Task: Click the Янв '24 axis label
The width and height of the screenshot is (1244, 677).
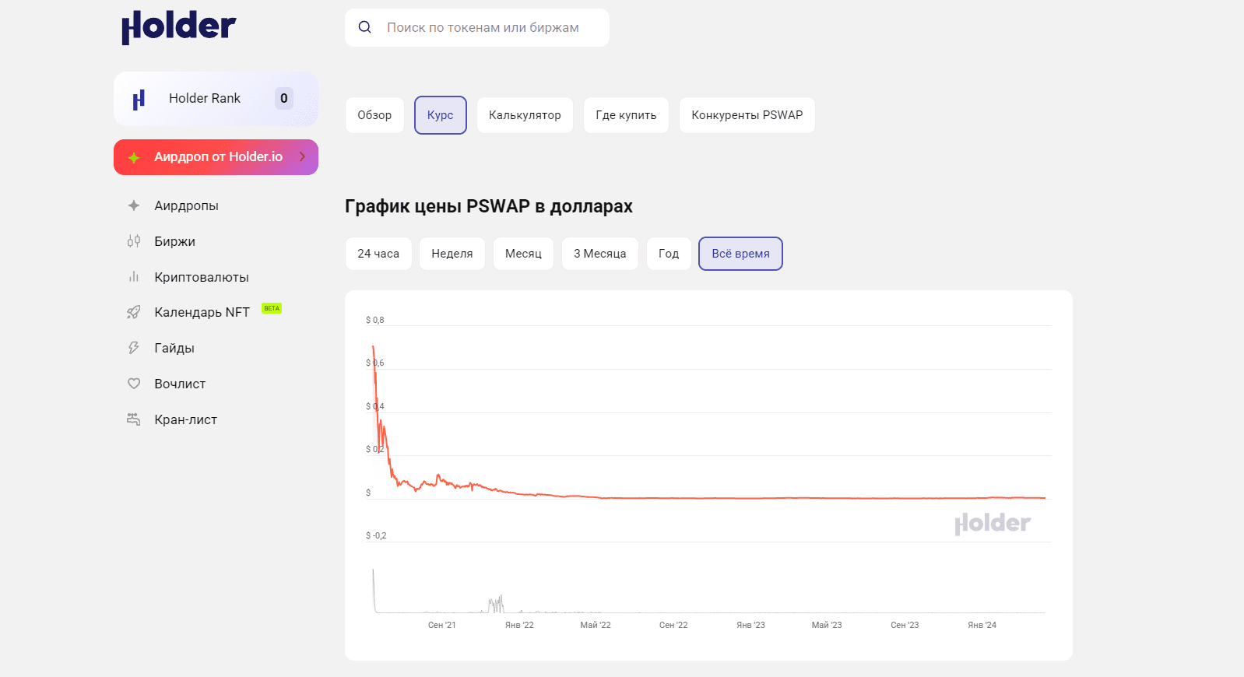Action: tap(982, 625)
